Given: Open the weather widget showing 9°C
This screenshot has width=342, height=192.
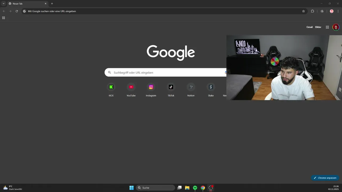Looking at the screenshot, I should tap(13, 188).
